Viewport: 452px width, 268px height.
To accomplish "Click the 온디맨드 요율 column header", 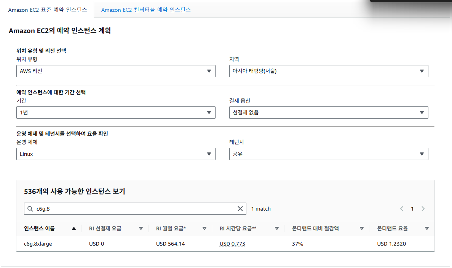I will 392,228.
